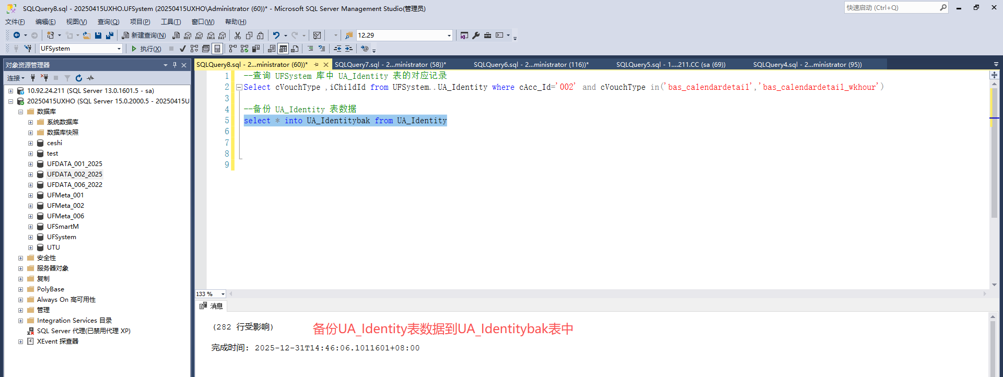Image resolution: width=1003 pixels, height=377 pixels.
Task: Refresh the Object Explorer tree
Action: point(79,78)
